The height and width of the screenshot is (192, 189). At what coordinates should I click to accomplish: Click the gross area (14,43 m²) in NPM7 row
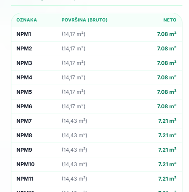pyautogui.click(x=75, y=121)
